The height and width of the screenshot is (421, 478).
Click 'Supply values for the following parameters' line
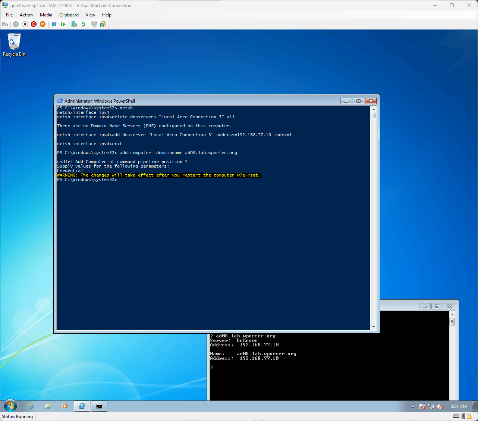pyautogui.click(x=113, y=166)
